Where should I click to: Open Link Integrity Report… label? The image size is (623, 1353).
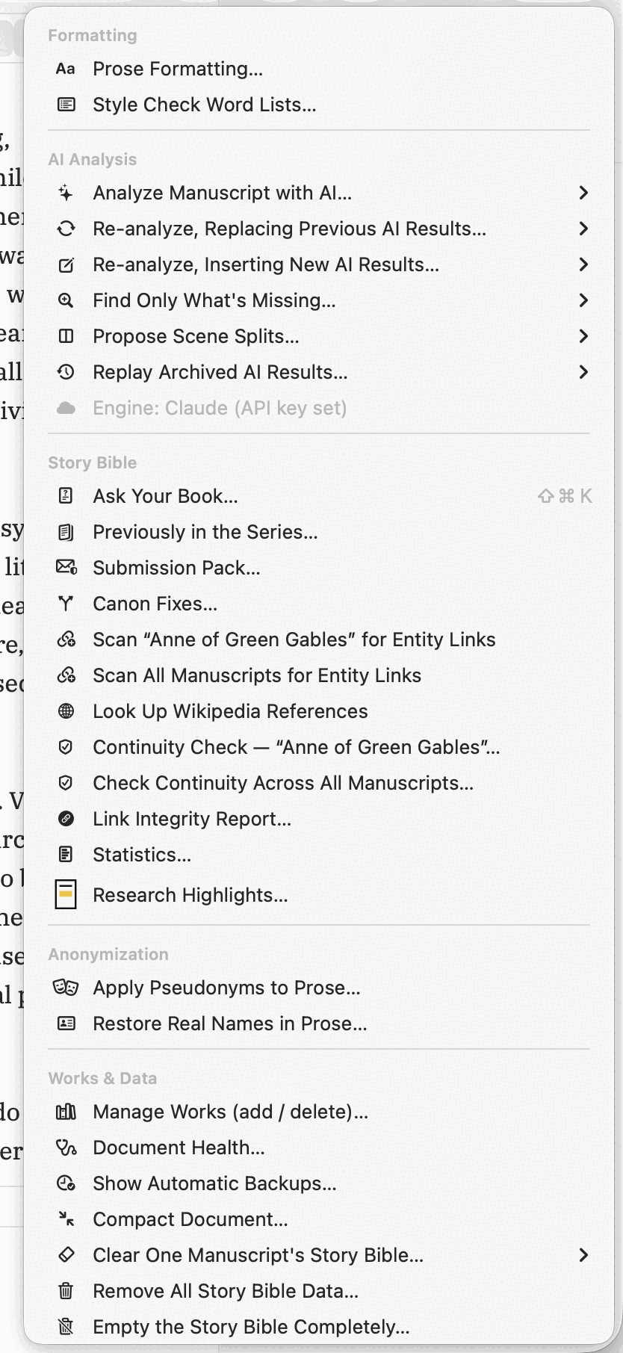192,819
